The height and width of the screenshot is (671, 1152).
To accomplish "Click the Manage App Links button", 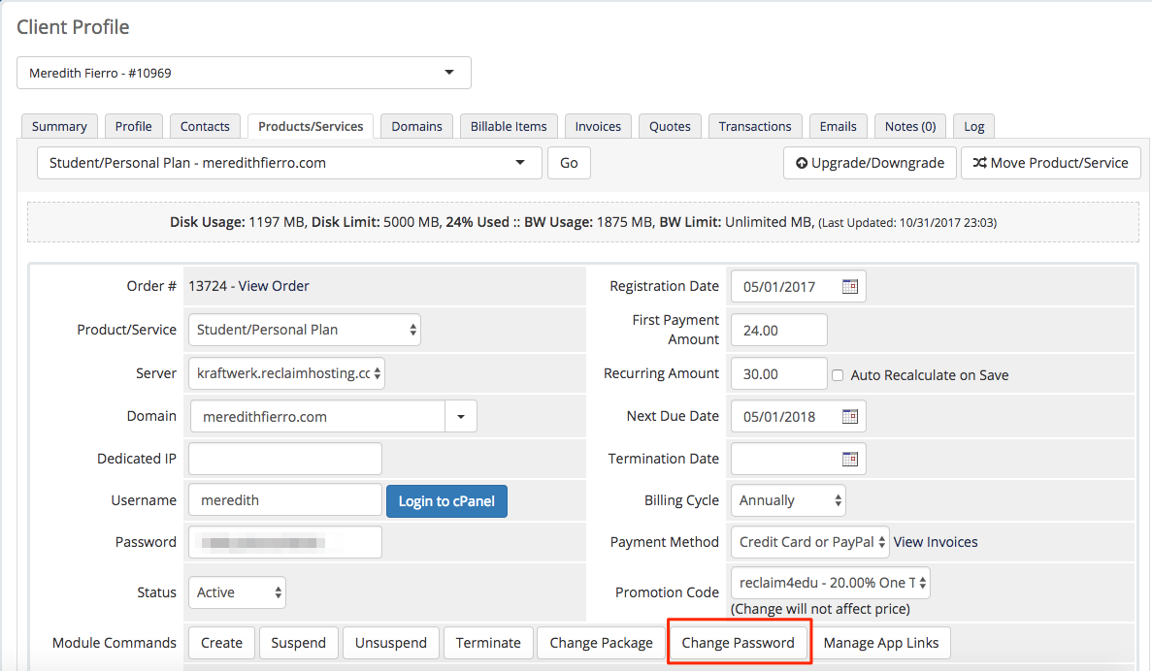I will click(x=881, y=643).
